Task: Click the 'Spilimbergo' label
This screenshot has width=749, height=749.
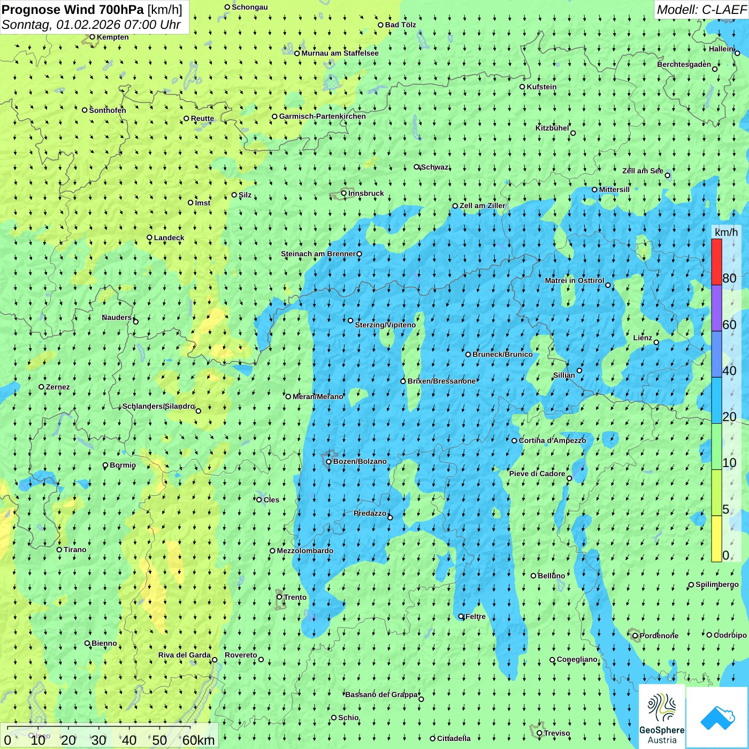Action: pos(717,584)
